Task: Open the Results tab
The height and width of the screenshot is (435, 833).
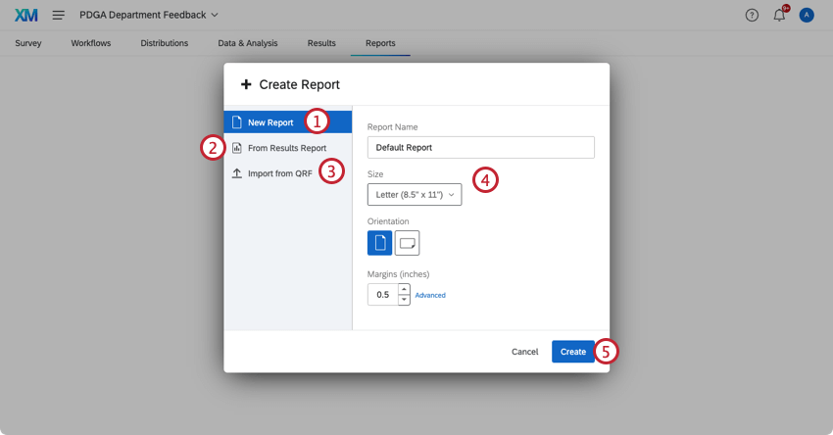Action: click(x=321, y=43)
